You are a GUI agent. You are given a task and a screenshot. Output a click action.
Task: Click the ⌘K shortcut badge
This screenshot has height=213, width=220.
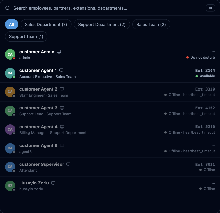[210, 8]
